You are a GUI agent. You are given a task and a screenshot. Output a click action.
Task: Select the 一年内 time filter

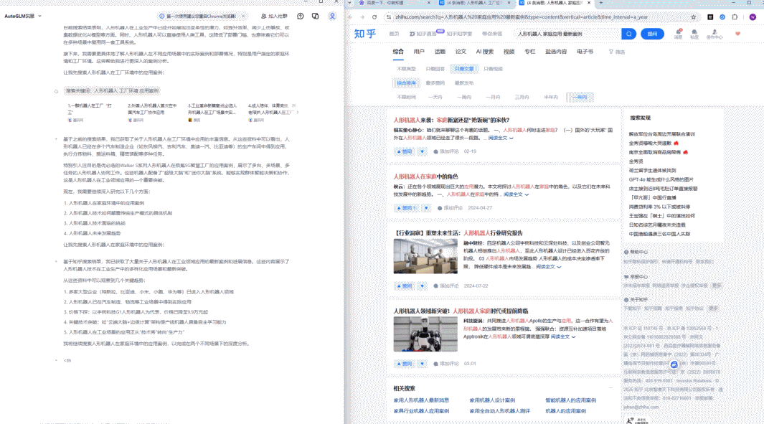pyautogui.click(x=580, y=96)
